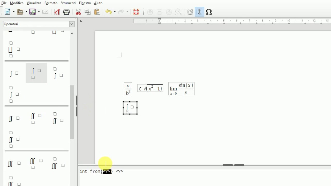Insert double integral with lower limit

pyautogui.click(x=36, y=119)
